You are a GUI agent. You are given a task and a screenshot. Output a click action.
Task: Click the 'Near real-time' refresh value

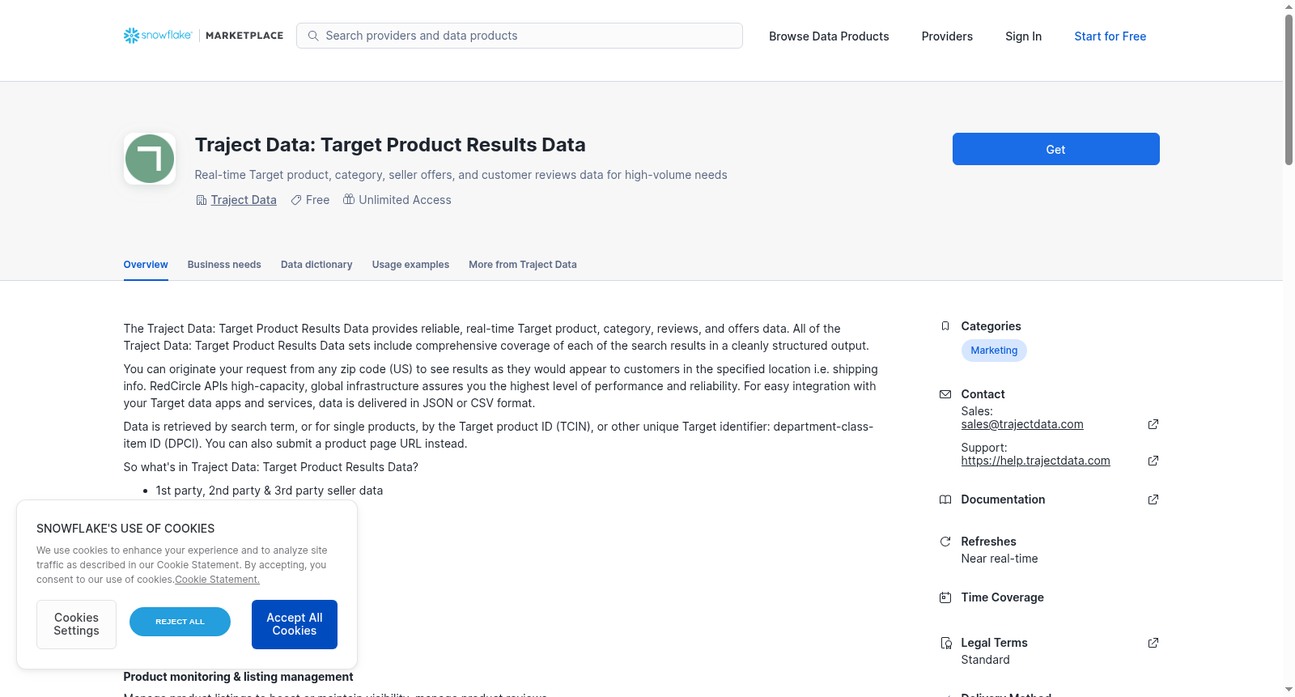(x=1000, y=559)
